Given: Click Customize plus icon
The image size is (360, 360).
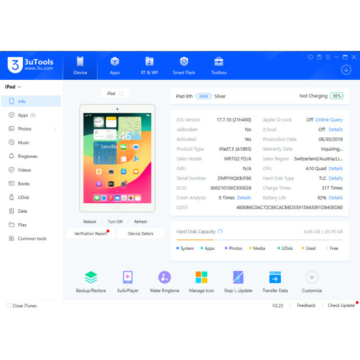Looking at the screenshot, I should click(x=312, y=277).
